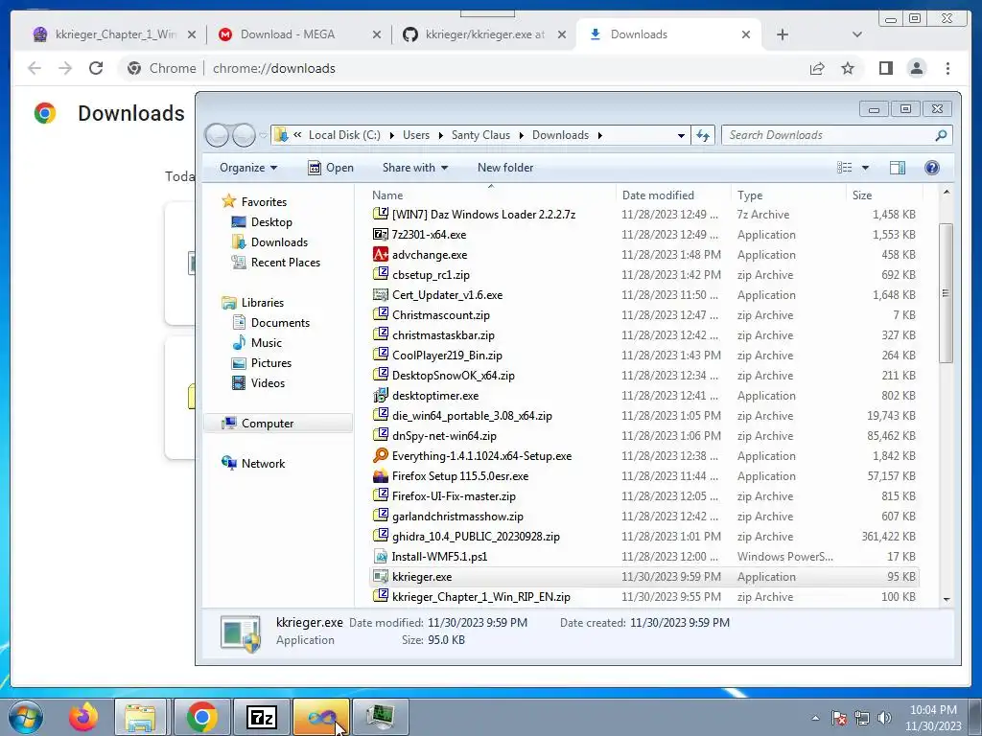
Task: Share this page using the share icon
Action: tap(817, 68)
